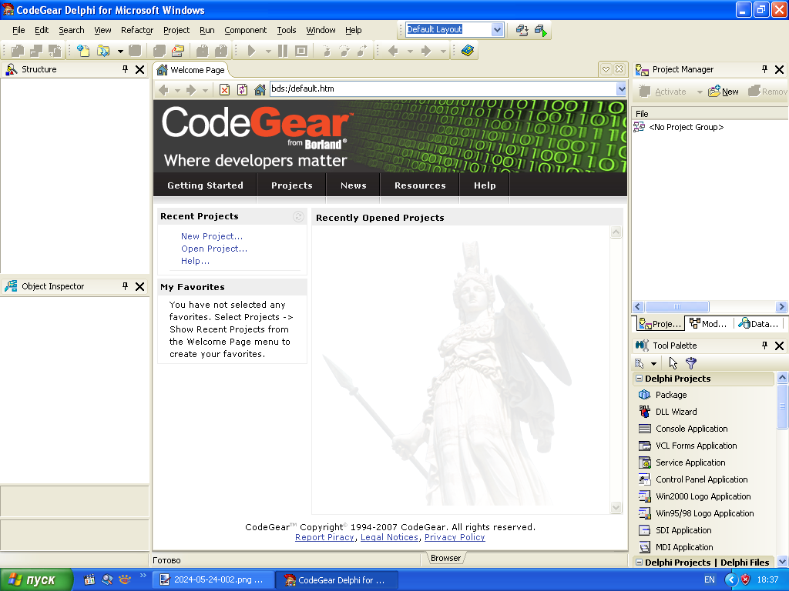Click the Home icon in the browser bar
This screenshot has width=789, height=591.
[260, 90]
